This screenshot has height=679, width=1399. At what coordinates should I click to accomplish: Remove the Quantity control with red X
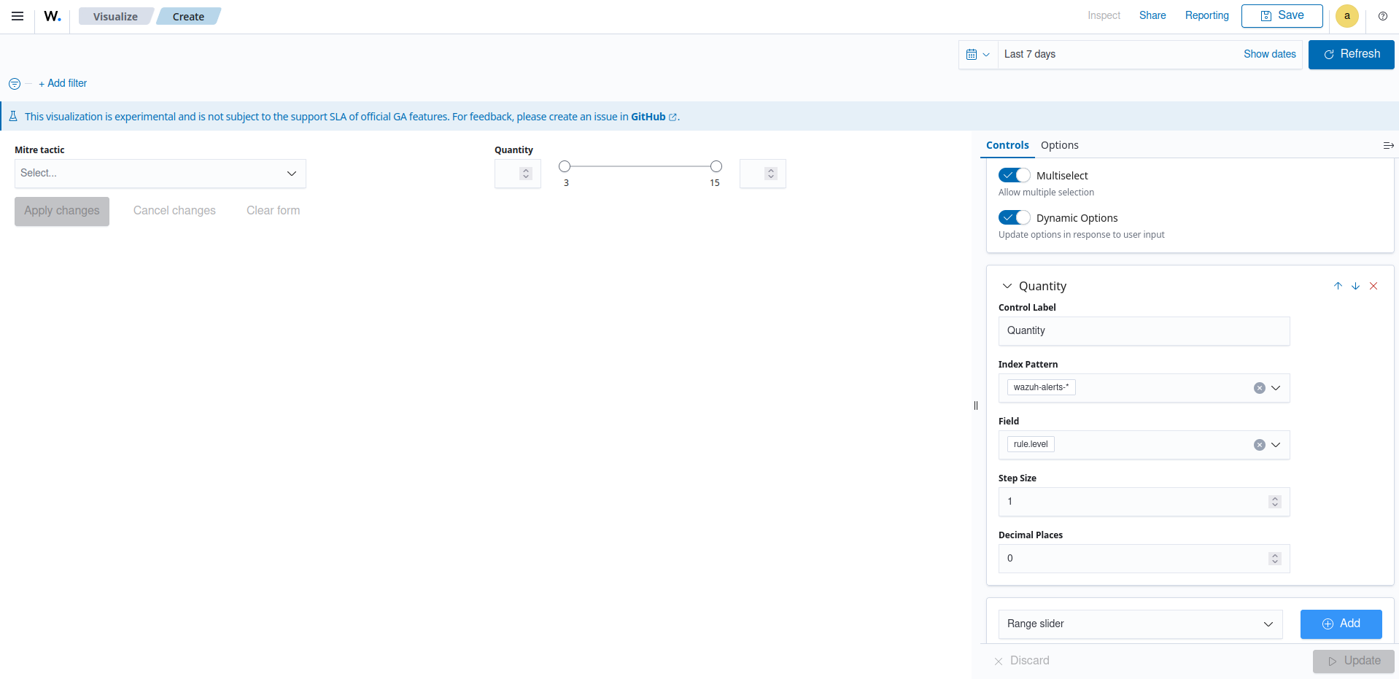click(x=1373, y=286)
